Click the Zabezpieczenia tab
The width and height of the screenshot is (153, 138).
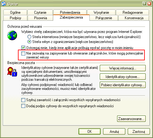click(x=71, y=17)
